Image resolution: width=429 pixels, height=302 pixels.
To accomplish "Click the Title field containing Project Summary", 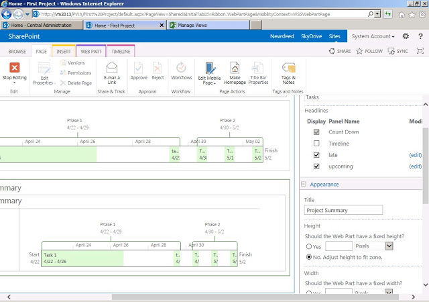I will point(343,210).
